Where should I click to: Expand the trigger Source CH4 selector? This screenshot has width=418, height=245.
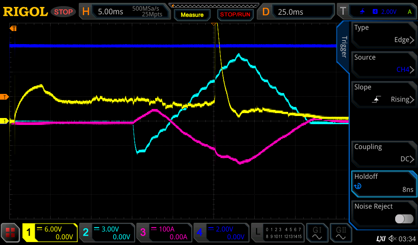click(383, 64)
